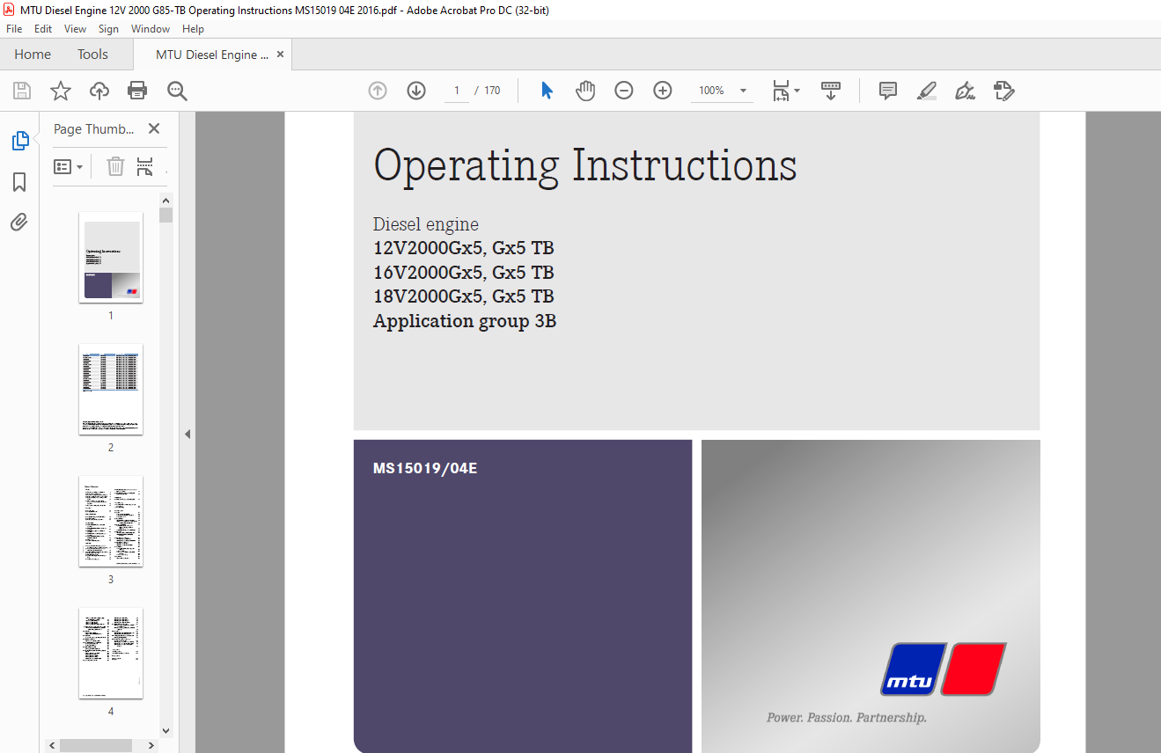Image resolution: width=1161 pixels, height=753 pixels.
Task: Switch to the Tools tab
Action: (x=92, y=55)
